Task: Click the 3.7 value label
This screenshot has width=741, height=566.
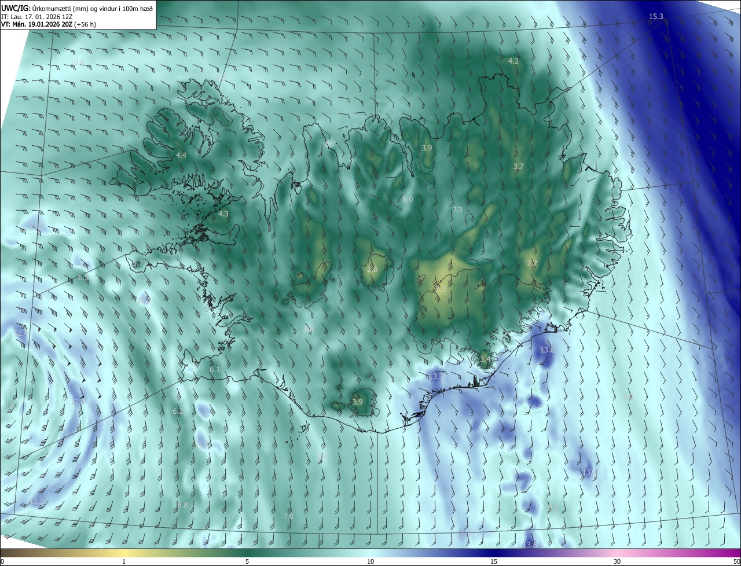Action: (519, 166)
